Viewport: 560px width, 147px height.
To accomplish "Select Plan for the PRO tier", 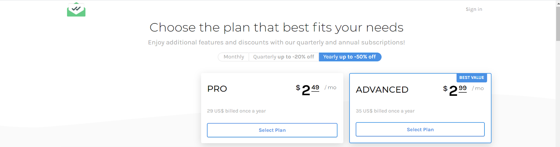I will coord(272,130).
